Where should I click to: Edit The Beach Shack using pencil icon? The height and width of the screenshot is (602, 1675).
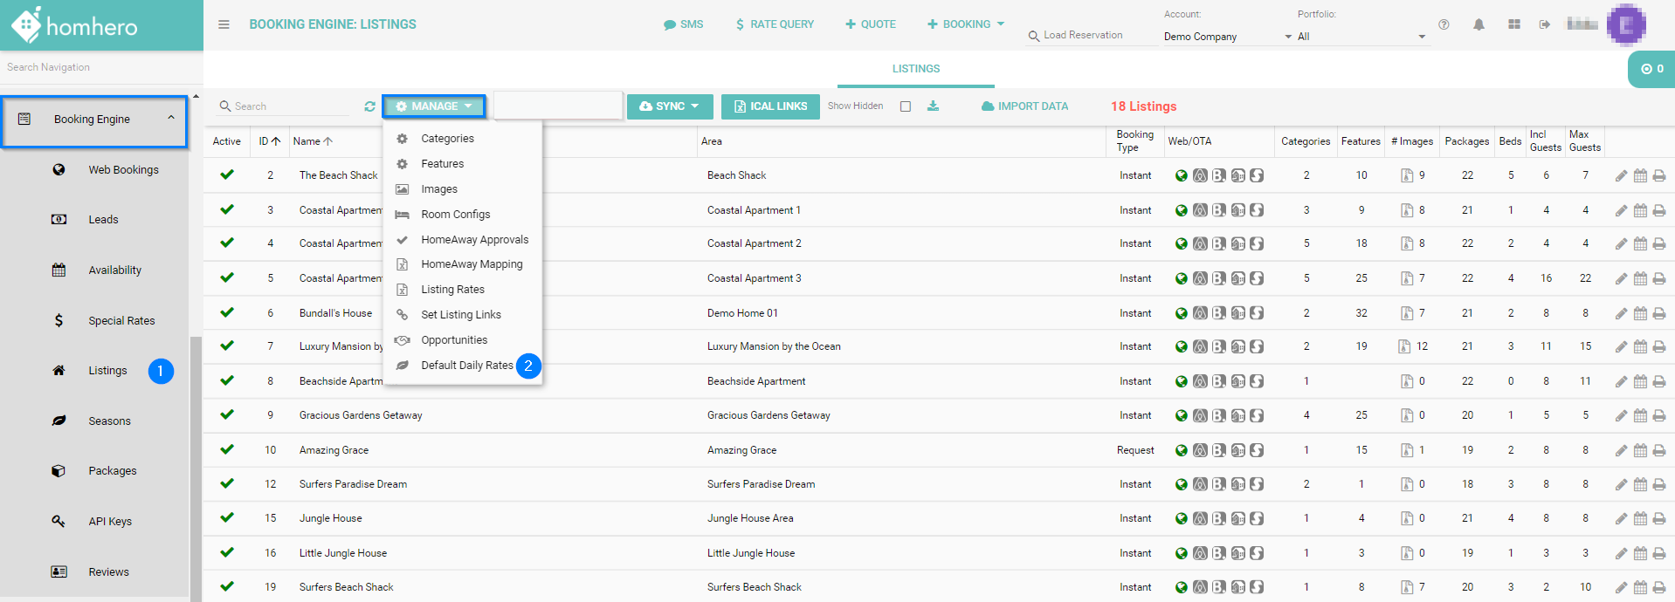tap(1621, 176)
